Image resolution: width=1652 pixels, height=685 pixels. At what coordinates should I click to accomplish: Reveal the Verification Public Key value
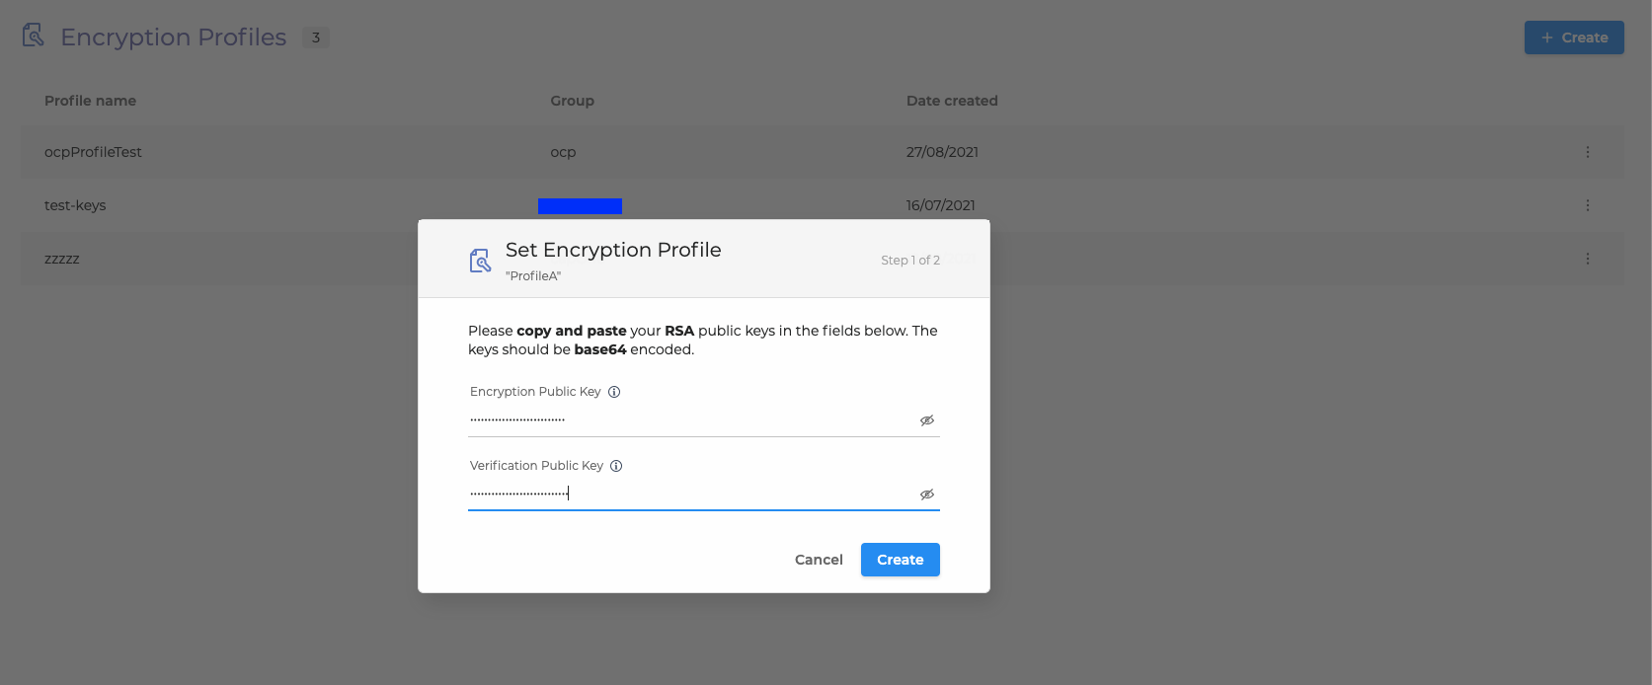(927, 495)
